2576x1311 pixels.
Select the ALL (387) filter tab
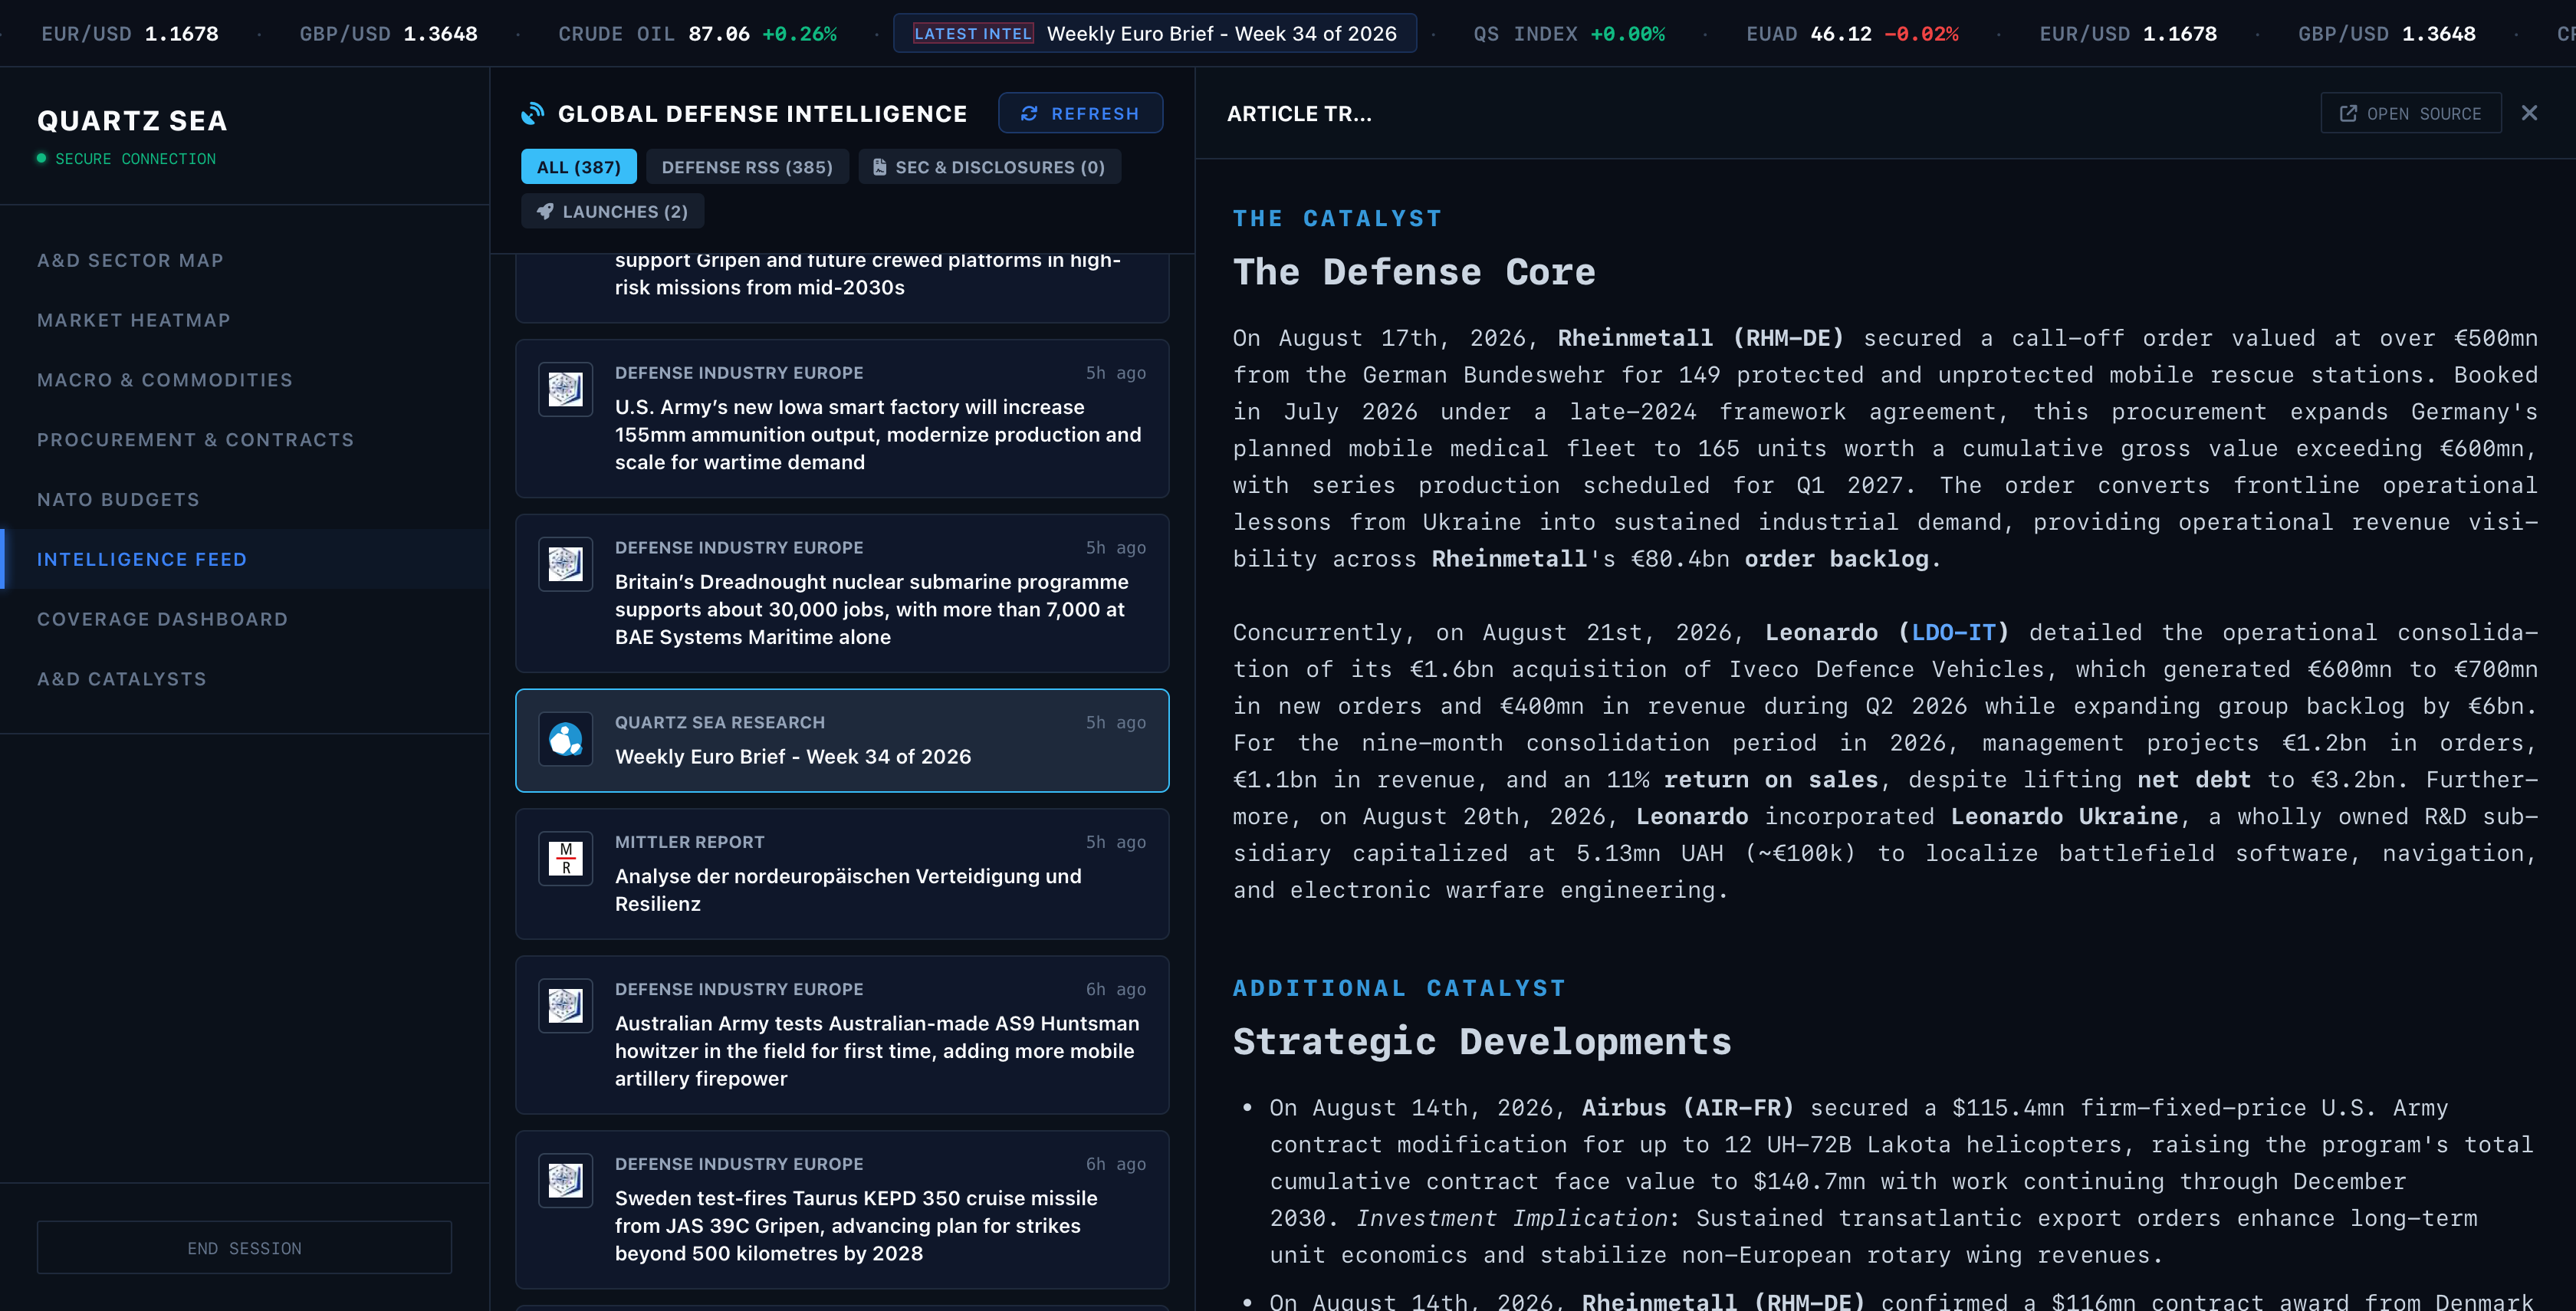579,167
